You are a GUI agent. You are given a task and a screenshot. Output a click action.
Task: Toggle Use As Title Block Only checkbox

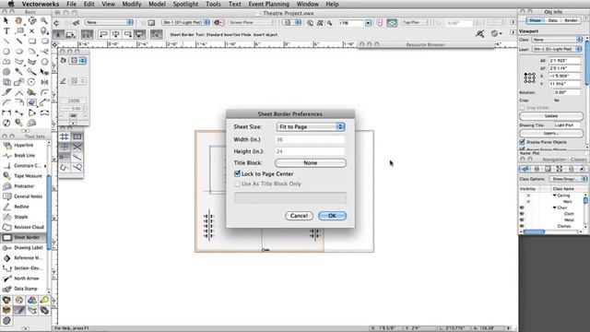pyautogui.click(x=237, y=184)
